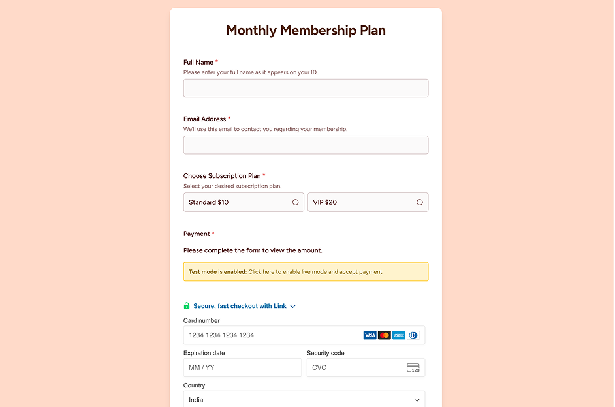Click the Mastercard logo icon

tap(384, 335)
